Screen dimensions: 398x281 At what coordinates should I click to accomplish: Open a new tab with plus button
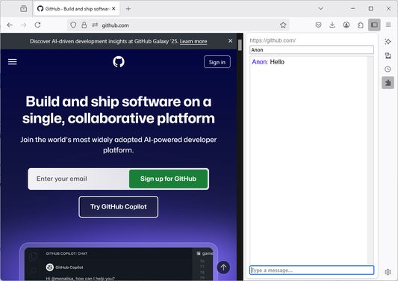click(x=128, y=9)
